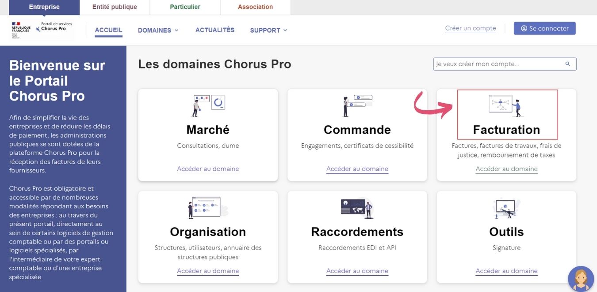Click the Marché domain illustration icon
This screenshot has height=292, width=597.
coord(208,105)
